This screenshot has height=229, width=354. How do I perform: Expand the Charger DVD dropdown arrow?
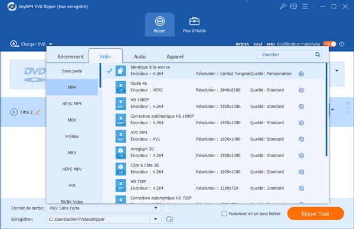point(51,44)
